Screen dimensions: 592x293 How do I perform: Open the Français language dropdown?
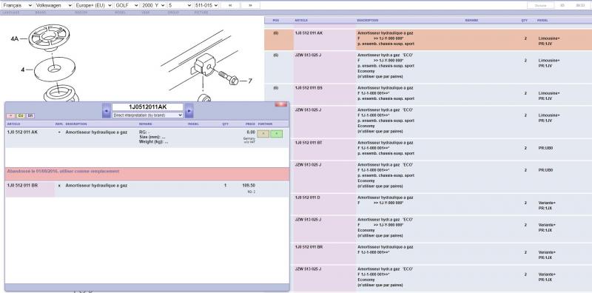point(17,5)
